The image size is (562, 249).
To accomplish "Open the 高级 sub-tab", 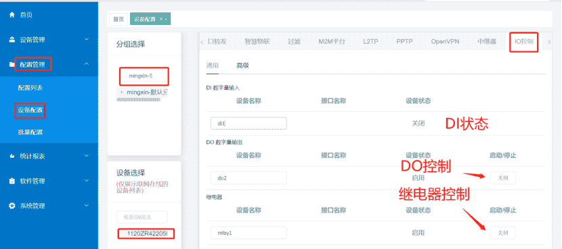I will pyautogui.click(x=242, y=65).
